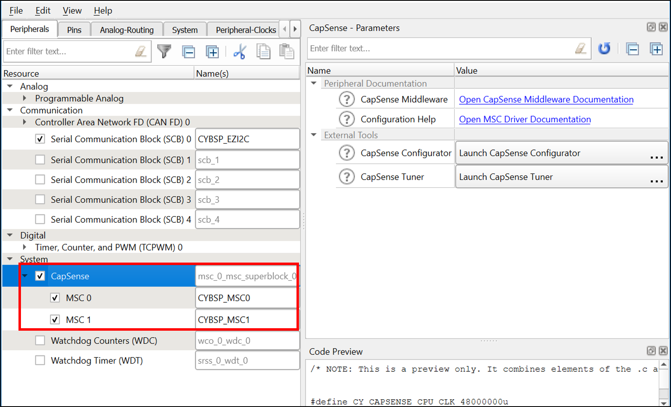The height and width of the screenshot is (407, 671).
Task: Open the Help menu
Action: tap(103, 10)
